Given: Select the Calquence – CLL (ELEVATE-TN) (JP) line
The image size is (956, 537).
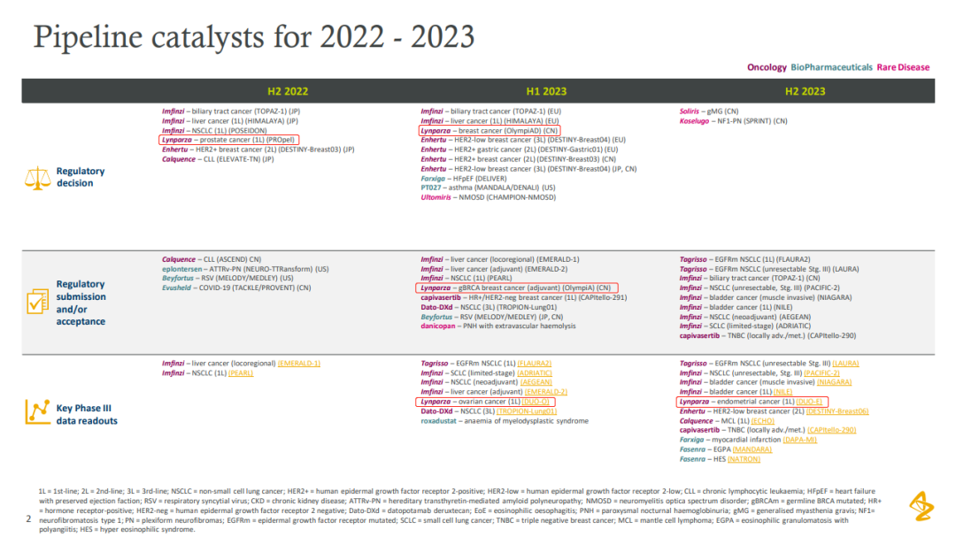Looking at the screenshot, I should [x=218, y=159].
